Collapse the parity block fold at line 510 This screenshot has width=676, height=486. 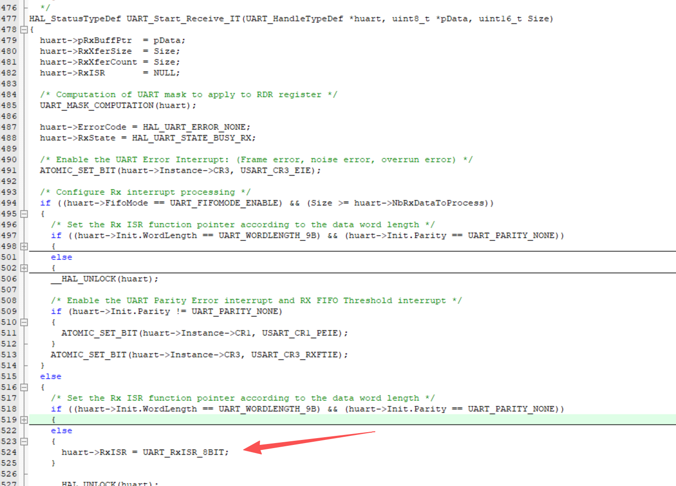click(24, 322)
